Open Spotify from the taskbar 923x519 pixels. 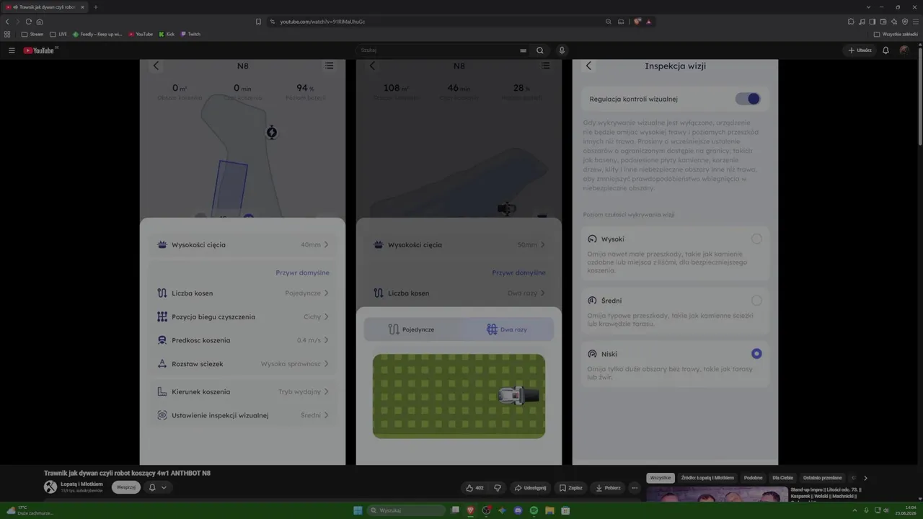click(x=534, y=510)
